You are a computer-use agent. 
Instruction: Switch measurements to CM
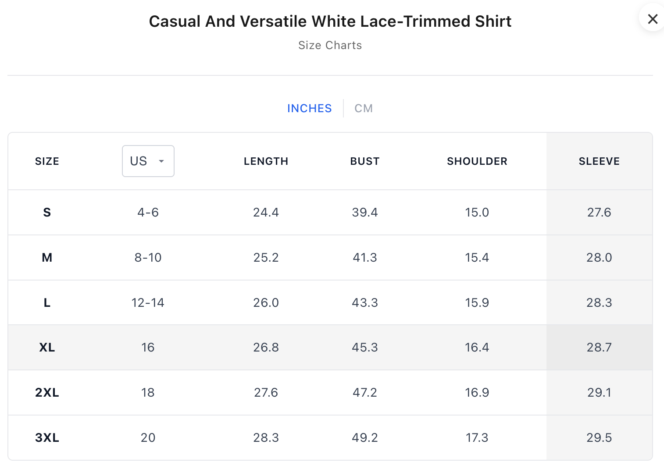coord(364,108)
